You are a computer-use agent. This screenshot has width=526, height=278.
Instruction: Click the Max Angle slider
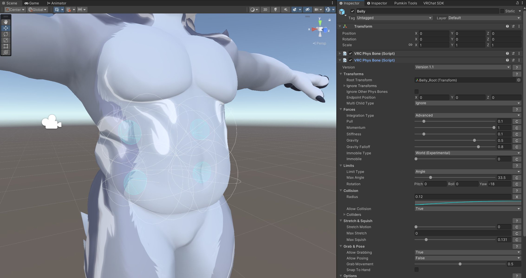click(x=455, y=178)
